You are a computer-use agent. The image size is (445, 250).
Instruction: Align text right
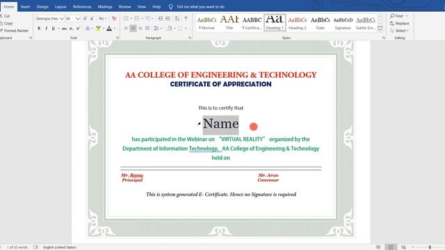(140, 28)
